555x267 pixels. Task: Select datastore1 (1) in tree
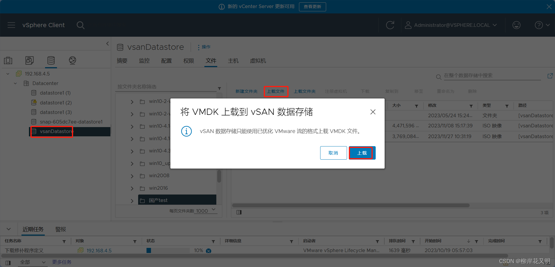pyautogui.click(x=55, y=93)
